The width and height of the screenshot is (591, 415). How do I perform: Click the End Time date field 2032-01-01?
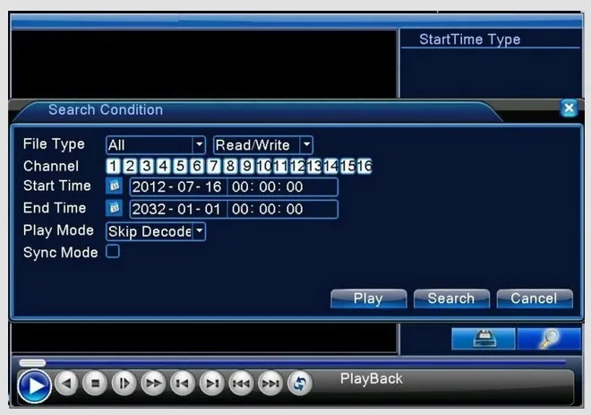(179, 210)
